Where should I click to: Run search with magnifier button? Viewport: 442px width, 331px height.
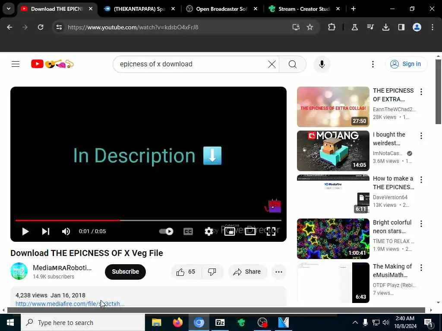[293, 64]
